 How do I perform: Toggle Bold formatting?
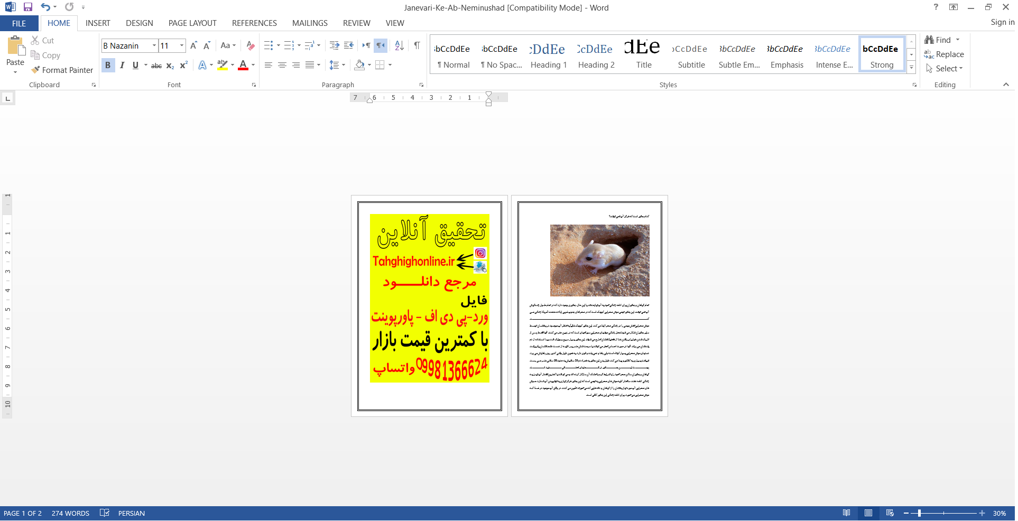click(108, 65)
